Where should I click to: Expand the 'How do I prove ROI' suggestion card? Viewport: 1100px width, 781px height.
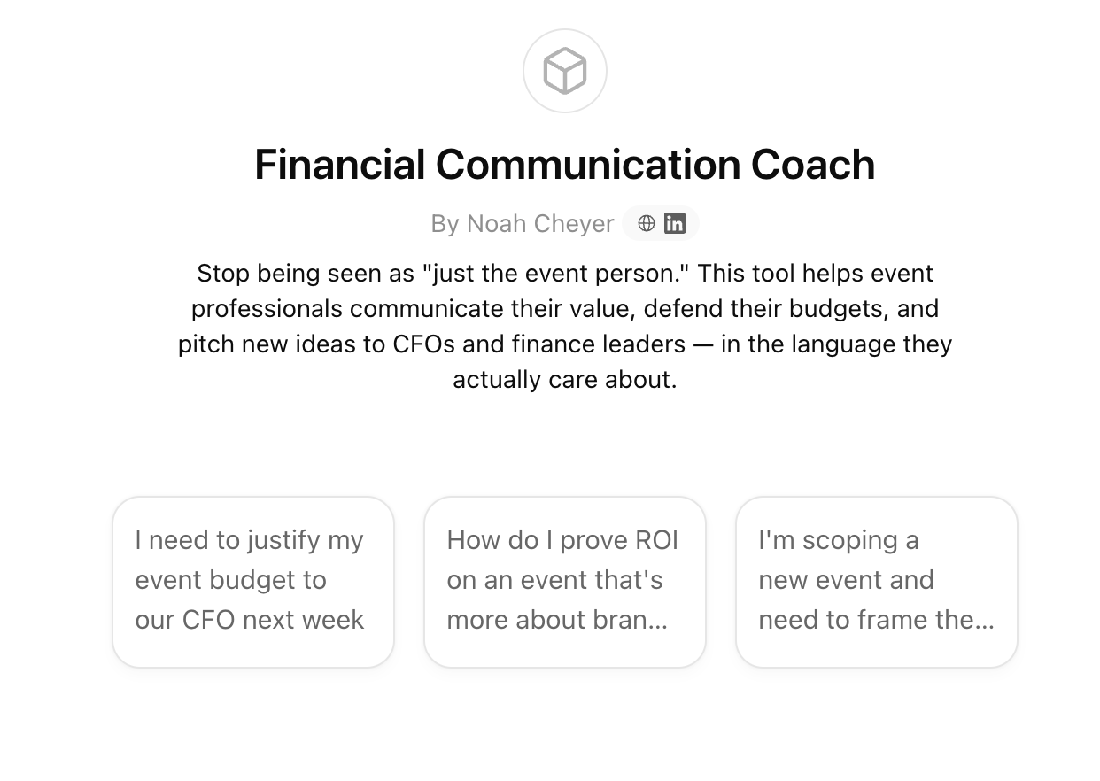[564, 582]
